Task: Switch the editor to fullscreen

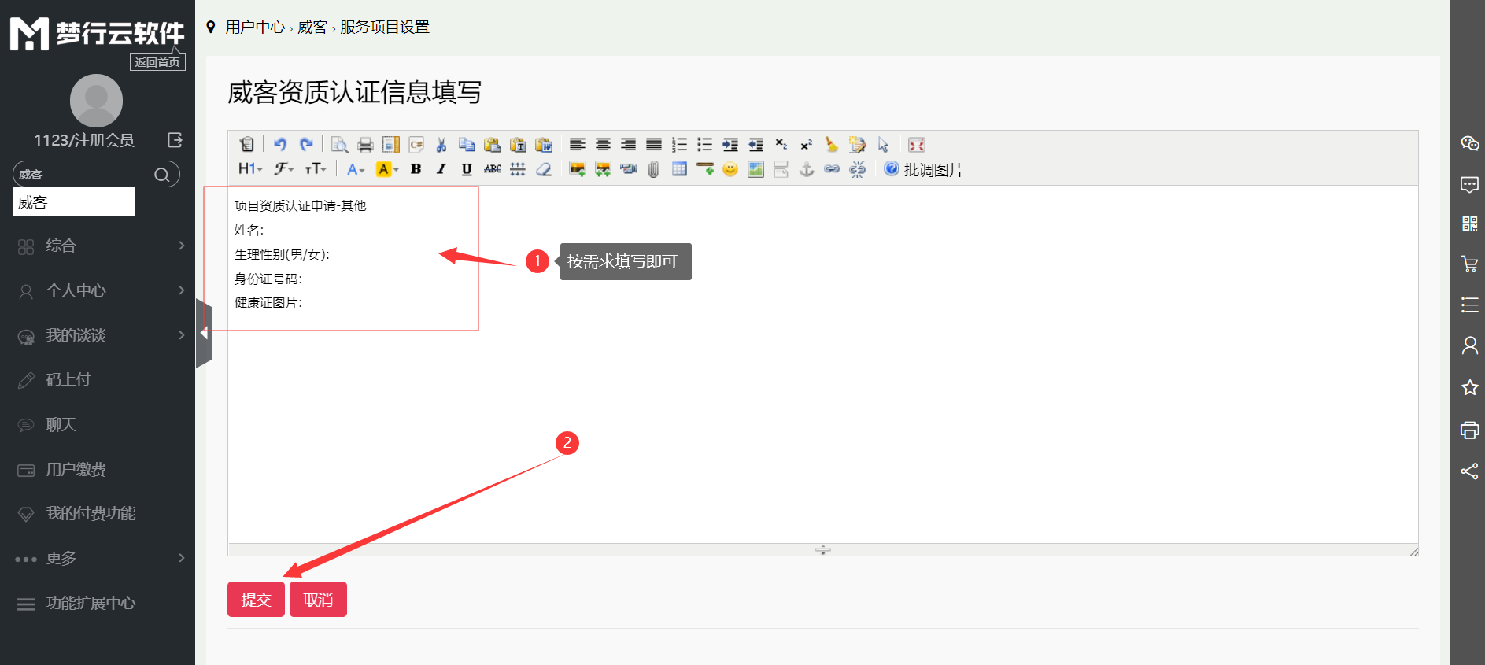Action: [917, 145]
